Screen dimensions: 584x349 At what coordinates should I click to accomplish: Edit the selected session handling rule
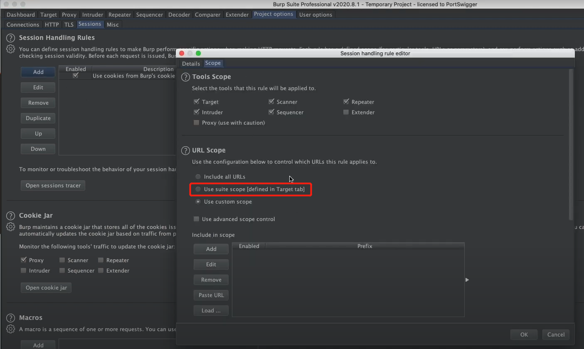pyautogui.click(x=38, y=87)
